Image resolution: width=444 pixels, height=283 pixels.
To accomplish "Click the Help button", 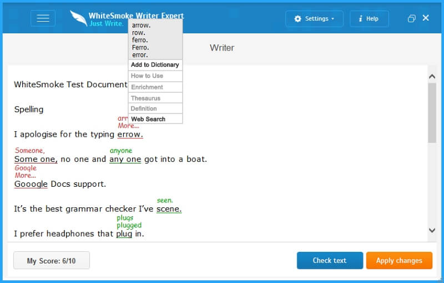I will point(369,19).
